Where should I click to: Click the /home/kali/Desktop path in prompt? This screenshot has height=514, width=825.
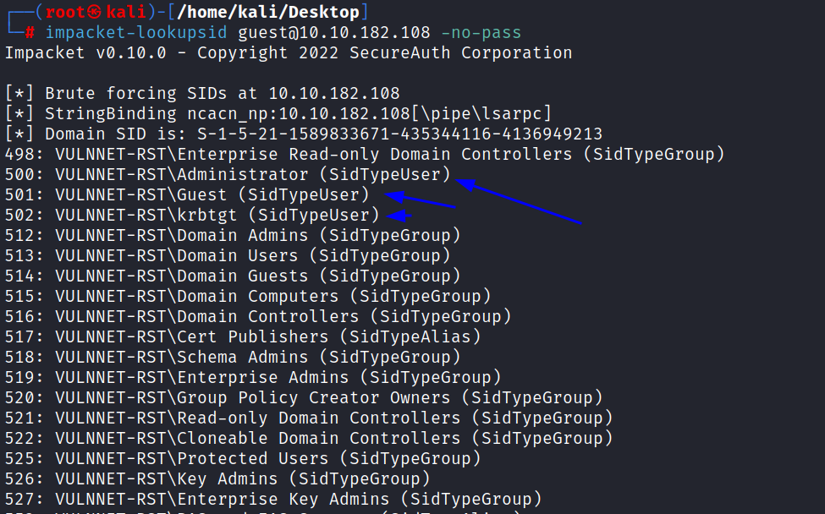click(x=268, y=12)
